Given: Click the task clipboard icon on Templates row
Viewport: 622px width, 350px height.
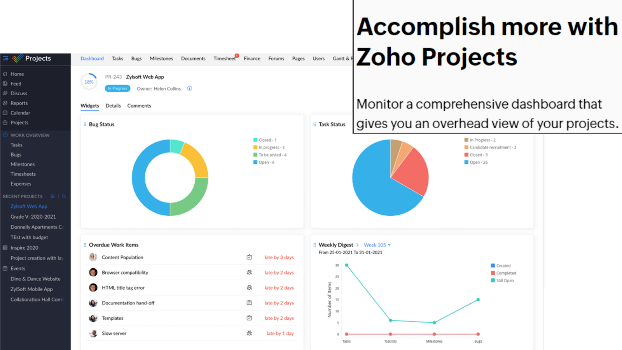Looking at the screenshot, I should pos(249,318).
